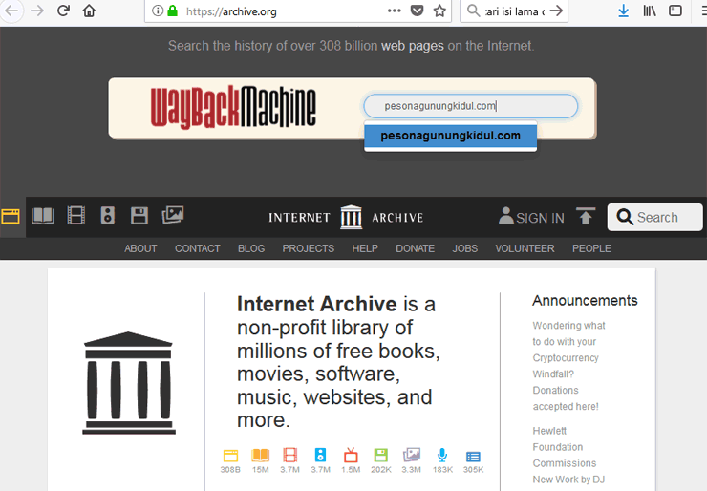Open the Library icon in toolbar

coord(650,11)
